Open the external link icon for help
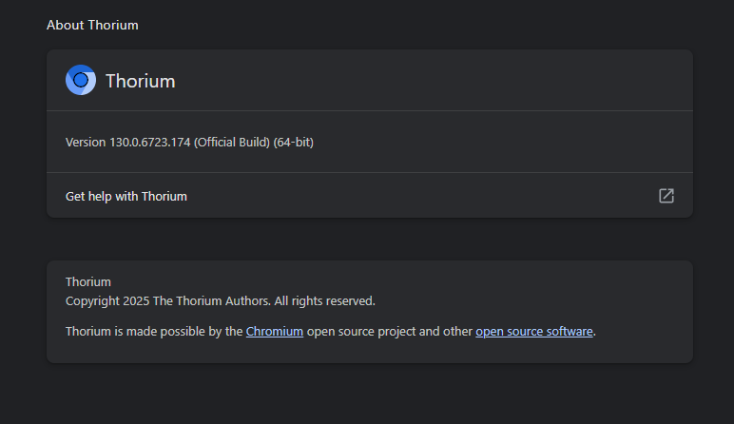This screenshot has width=734, height=424. point(666,196)
